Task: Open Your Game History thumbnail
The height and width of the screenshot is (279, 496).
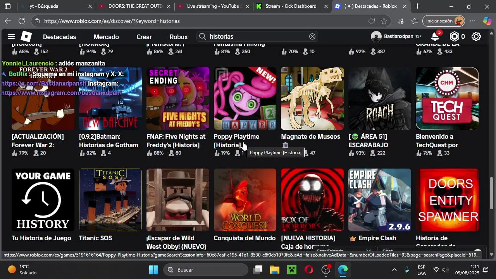Action: click(43, 200)
